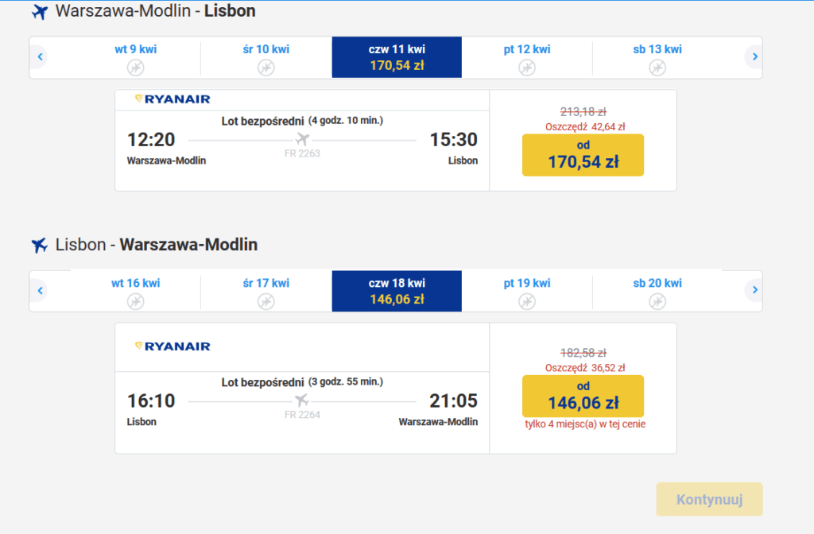The height and width of the screenshot is (534, 814).
Task: Select the sb 20 kwi date tab
Action: [657, 291]
